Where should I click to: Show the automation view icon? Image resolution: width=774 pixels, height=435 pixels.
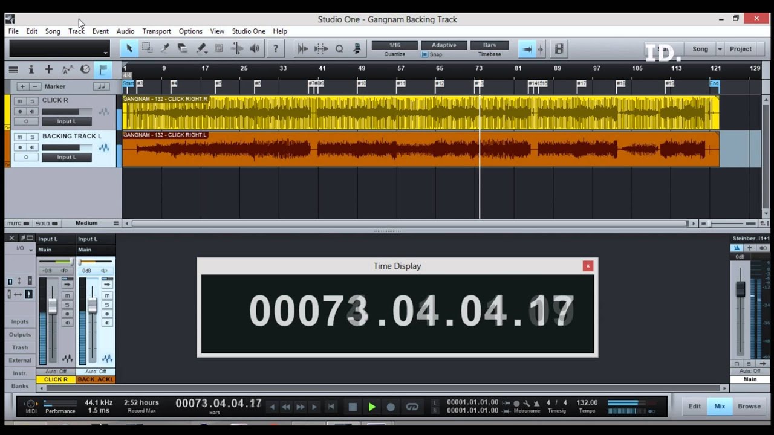pos(67,69)
